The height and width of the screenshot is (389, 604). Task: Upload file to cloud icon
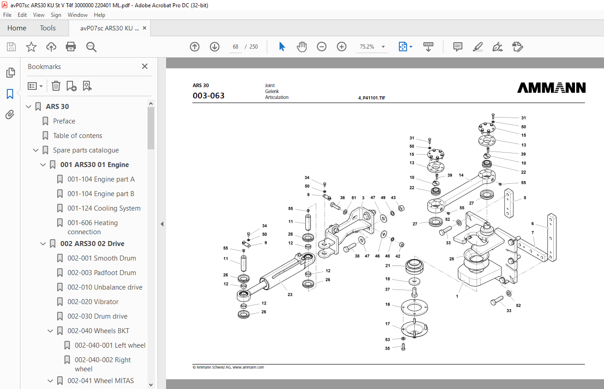point(51,47)
